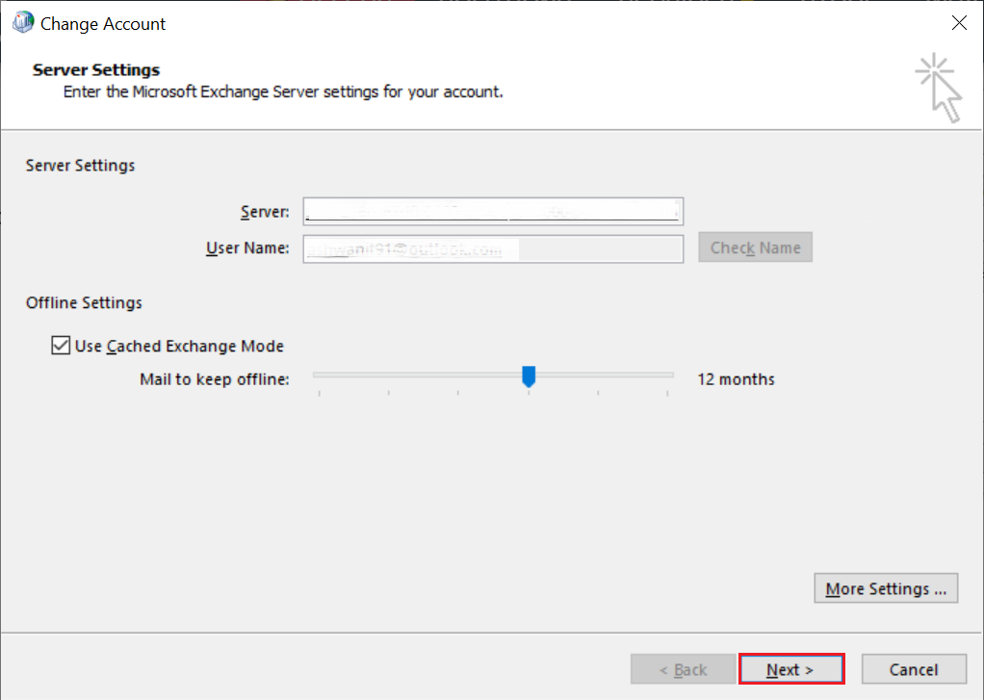Proceed with the Next button
984x700 pixels.
[x=791, y=669]
